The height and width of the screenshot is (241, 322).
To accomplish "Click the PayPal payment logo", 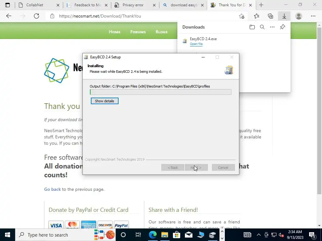I will [121, 225].
